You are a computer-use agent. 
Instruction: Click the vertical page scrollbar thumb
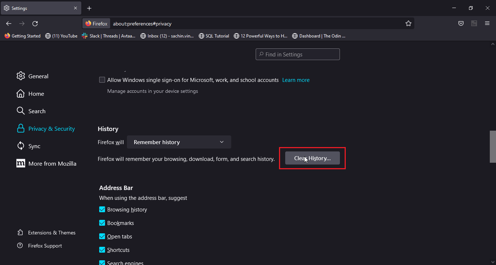493,146
